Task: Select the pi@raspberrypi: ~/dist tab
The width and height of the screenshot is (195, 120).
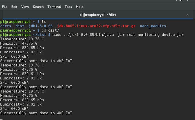Action: click(97, 15)
